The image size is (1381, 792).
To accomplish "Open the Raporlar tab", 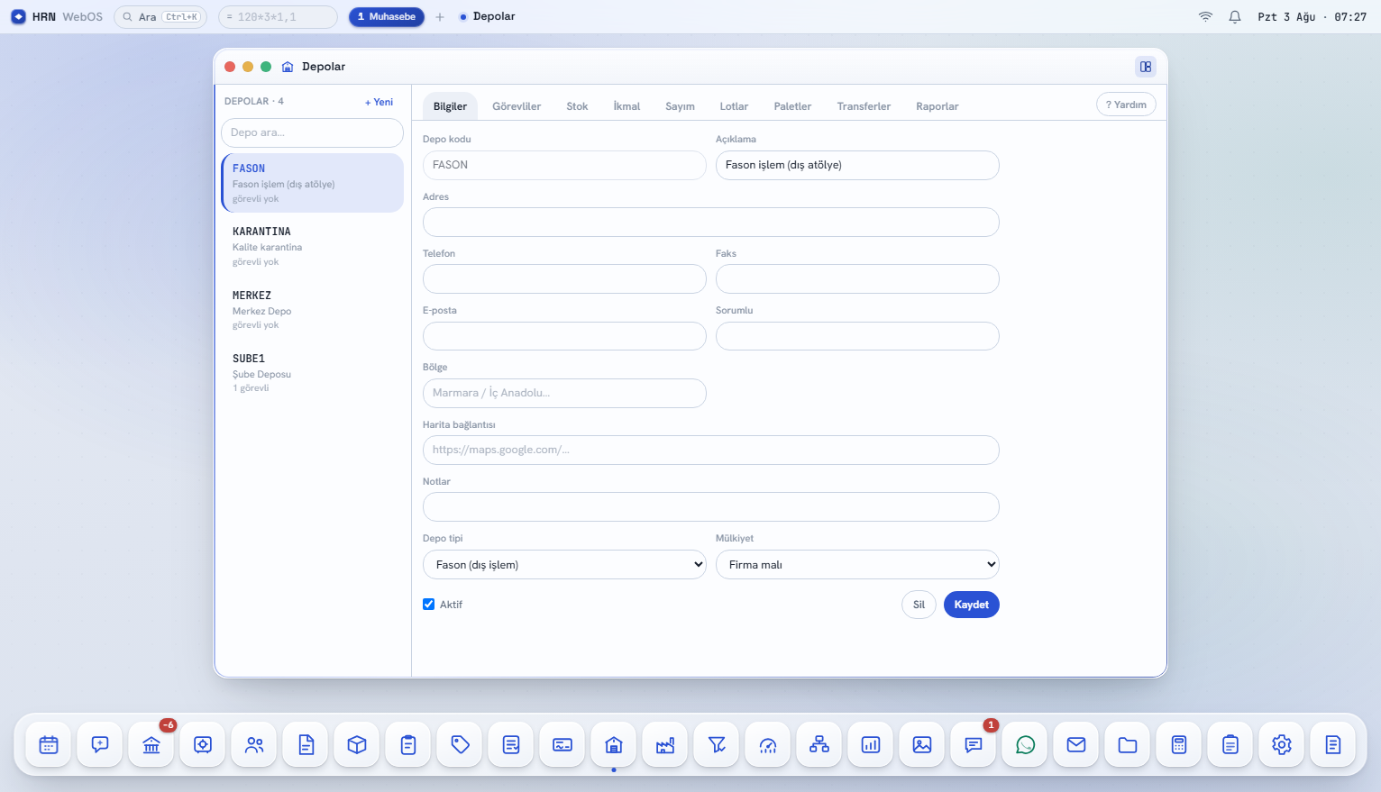I will (937, 106).
